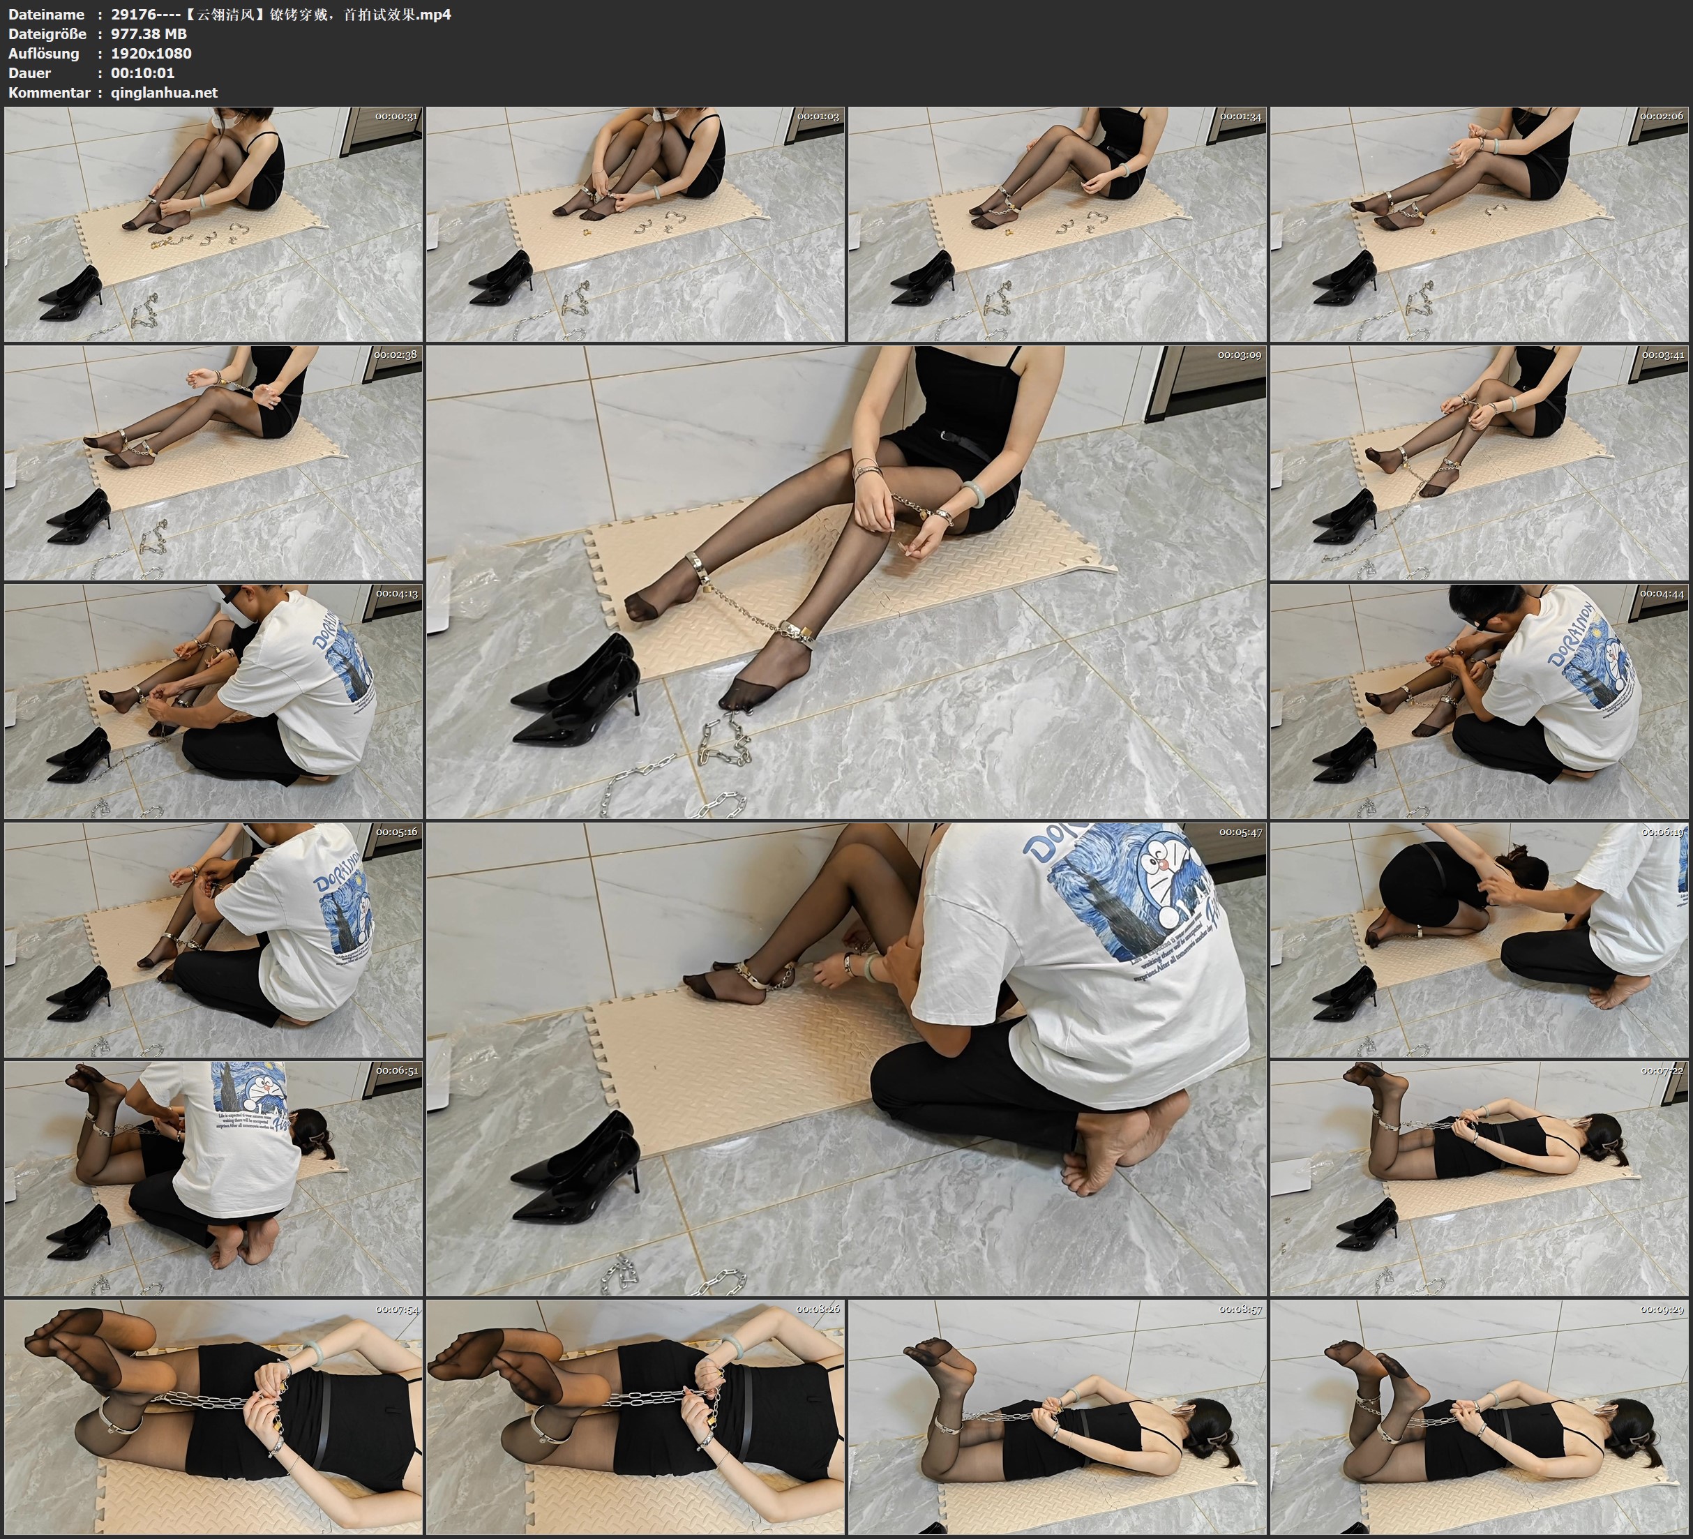Screen dimensions: 1693x1539
Task: Click the 00:02:06 frame thumbnail
Action: pyautogui.click(x=1480, y=223)
